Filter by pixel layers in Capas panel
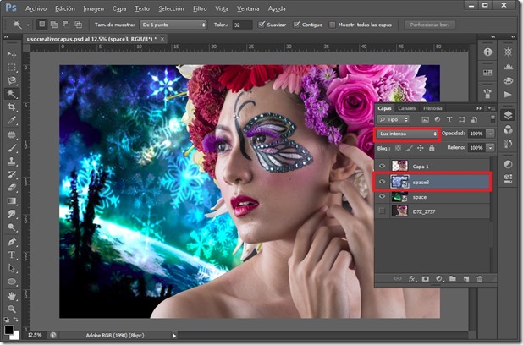This screenshot has height=345, width=523. tap(426, 119)
